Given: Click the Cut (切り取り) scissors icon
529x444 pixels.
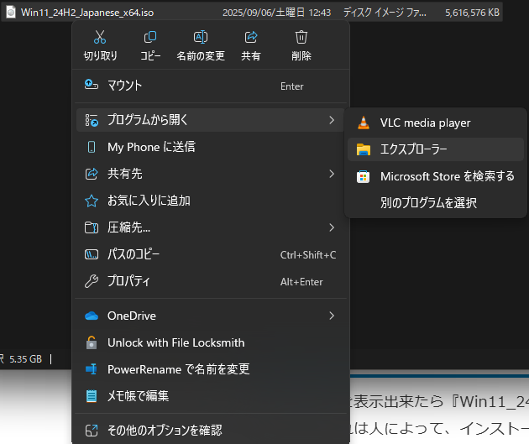Looking at the screenshot, I should coord(100,37).
